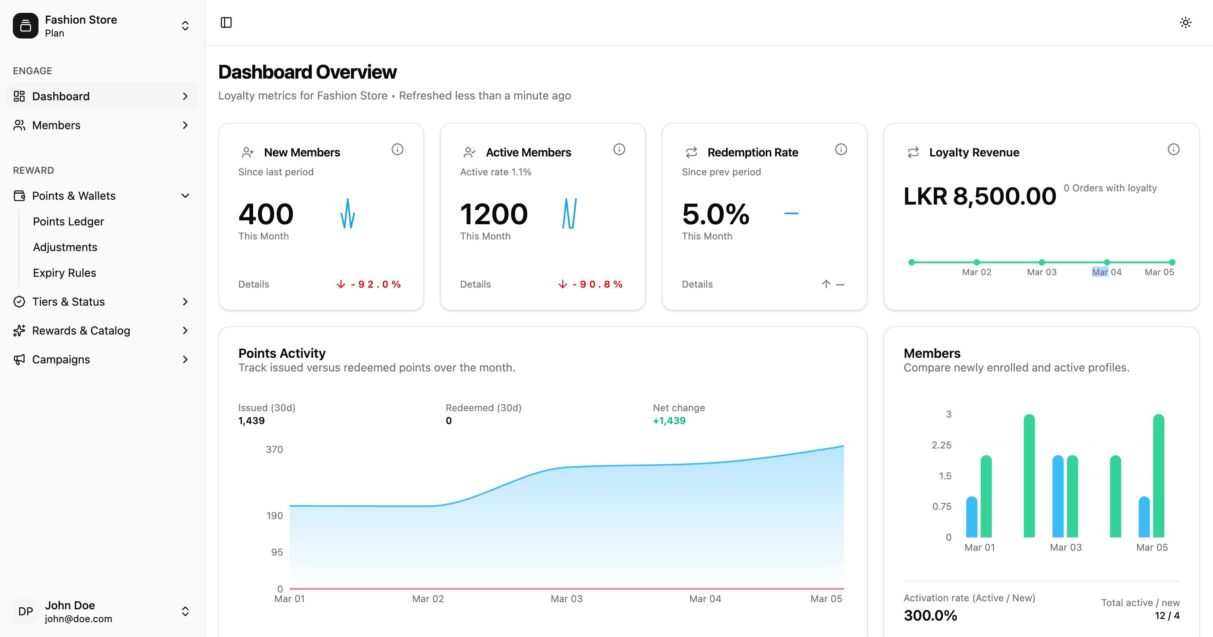Click the Campaigns megaphone icon
Viewport: 1213px width, 637px height.
pyautogui.click(x=19, y=359)
